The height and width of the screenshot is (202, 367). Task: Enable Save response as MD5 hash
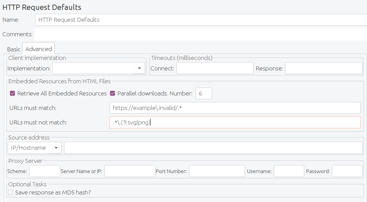pyautogui.click(x=10, y=192)
